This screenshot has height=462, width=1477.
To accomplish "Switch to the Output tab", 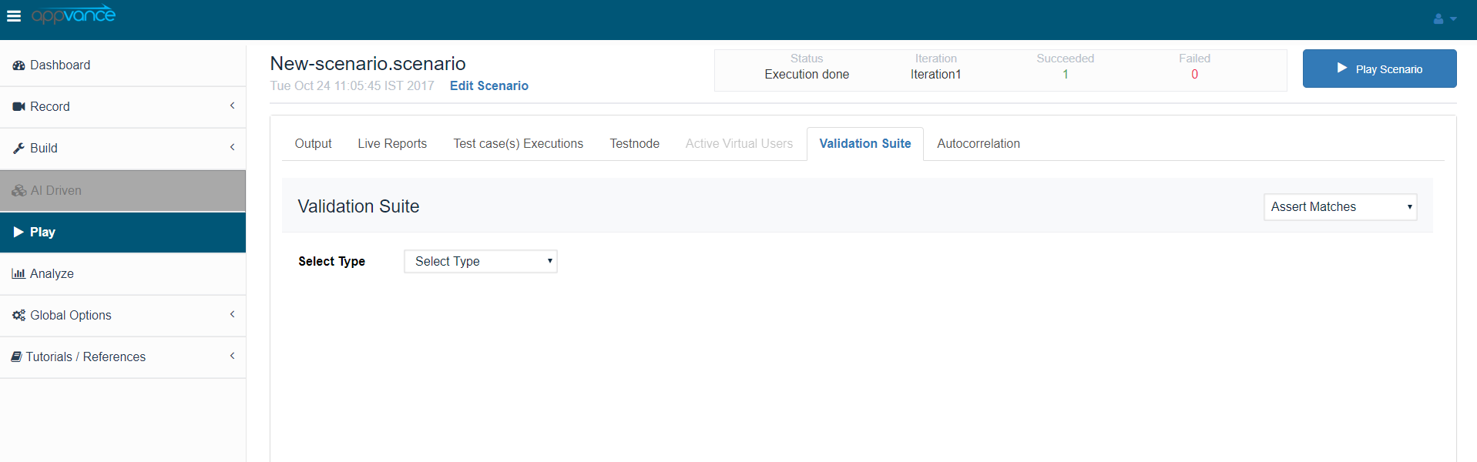I will coord(313,144).
